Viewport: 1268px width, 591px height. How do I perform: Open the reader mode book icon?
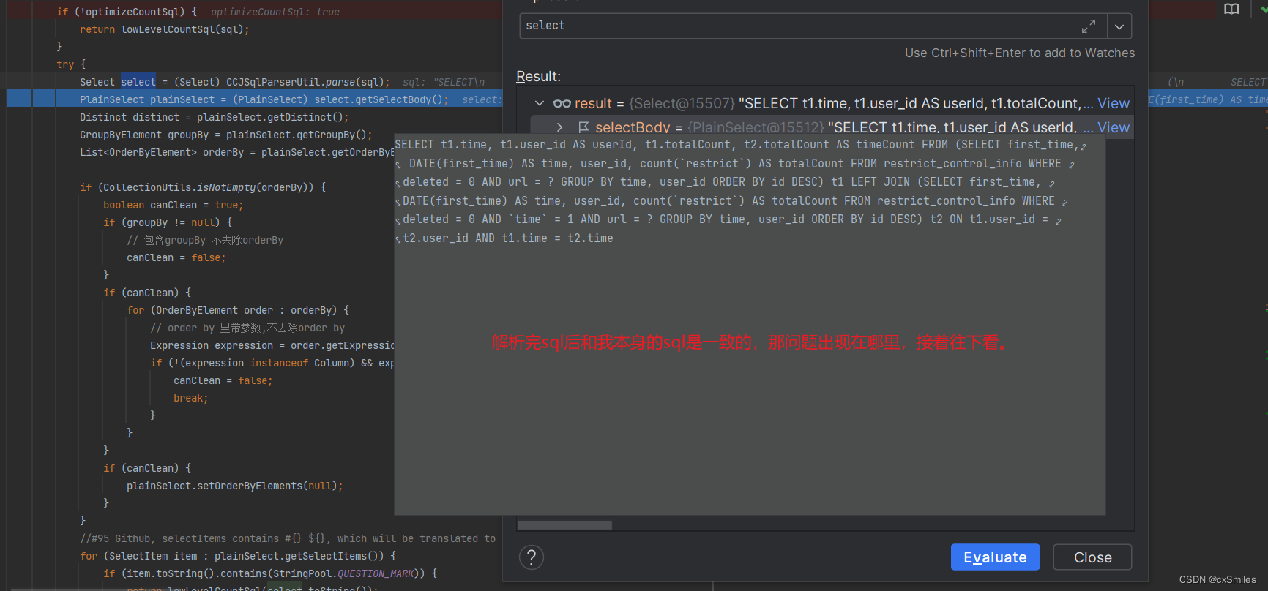coord(1231,9)
